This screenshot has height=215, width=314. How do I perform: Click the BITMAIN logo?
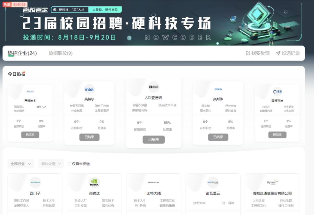[x=154, y=182]
